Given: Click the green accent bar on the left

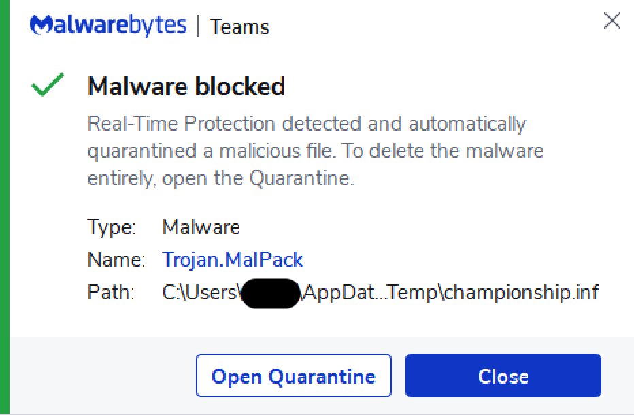Looking at the screenshot, I should point(5,204).
